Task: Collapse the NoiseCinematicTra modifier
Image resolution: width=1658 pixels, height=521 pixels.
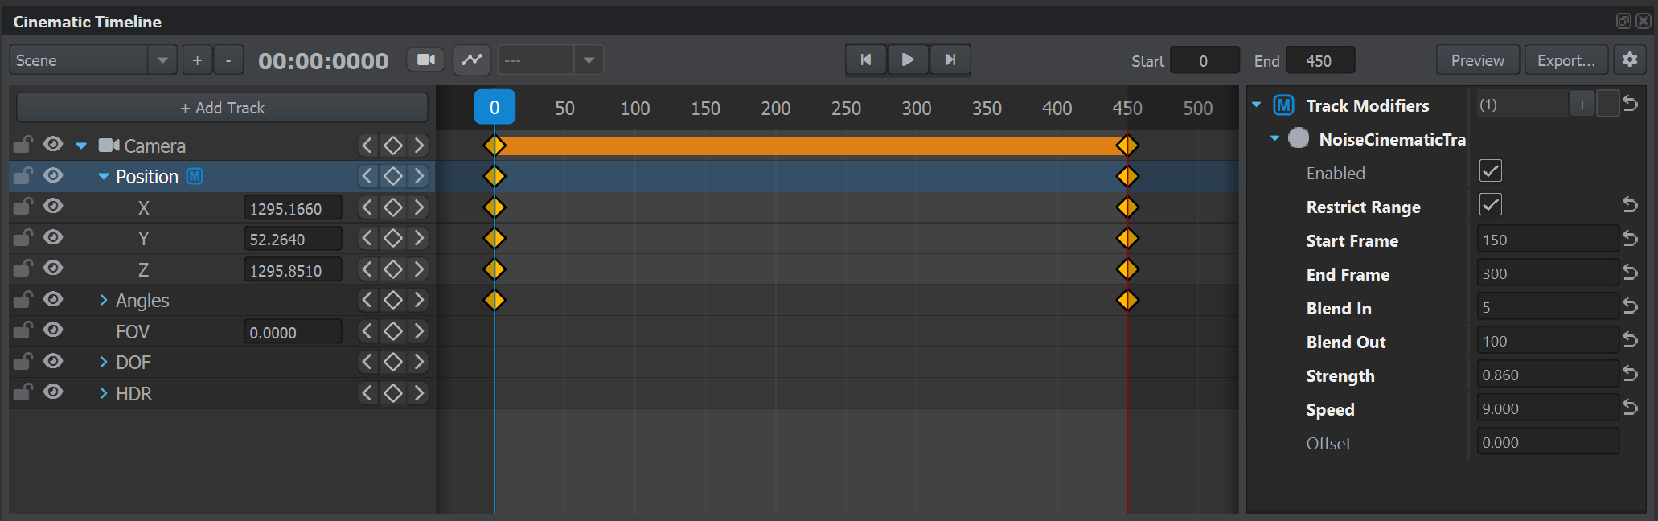Action: [x=1274, y=138]
